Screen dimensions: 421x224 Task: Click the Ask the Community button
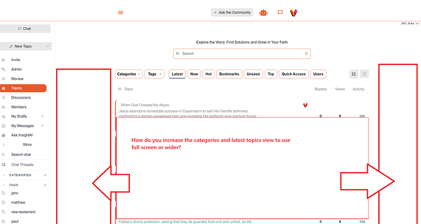232,13
